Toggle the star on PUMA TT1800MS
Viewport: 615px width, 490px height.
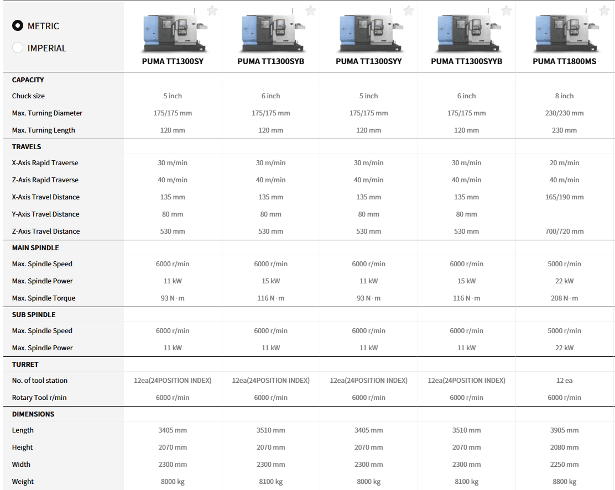tap(604, 10)
